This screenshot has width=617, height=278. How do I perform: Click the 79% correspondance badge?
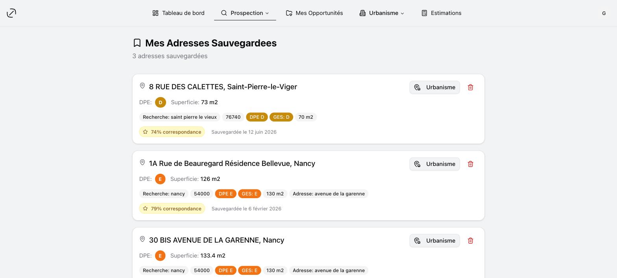(x=172, y=208)
